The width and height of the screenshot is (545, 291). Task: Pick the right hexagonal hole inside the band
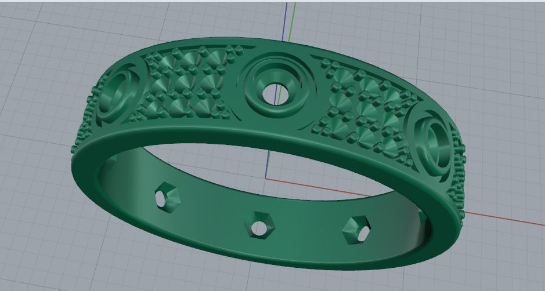[x=357, y=230]
